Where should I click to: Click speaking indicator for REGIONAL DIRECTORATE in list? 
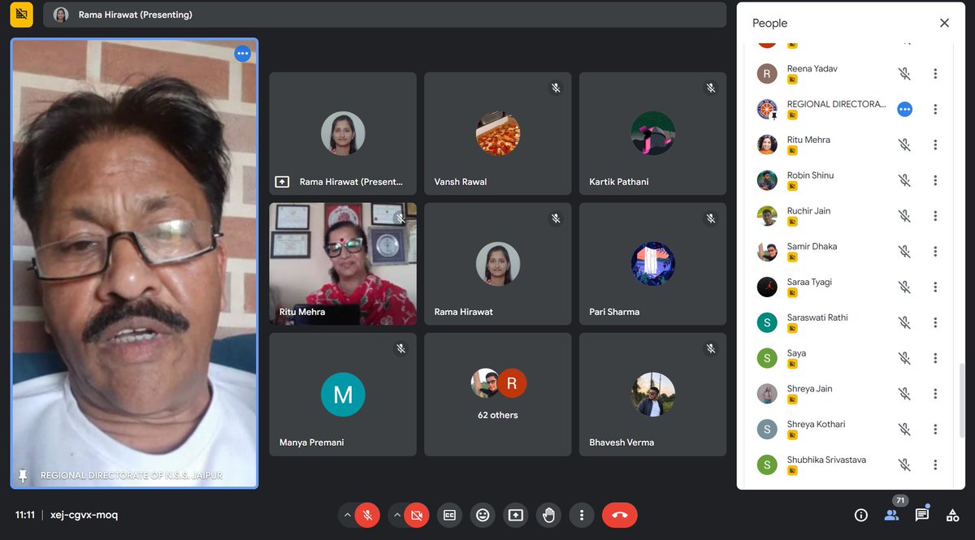[x=904, y=110]
